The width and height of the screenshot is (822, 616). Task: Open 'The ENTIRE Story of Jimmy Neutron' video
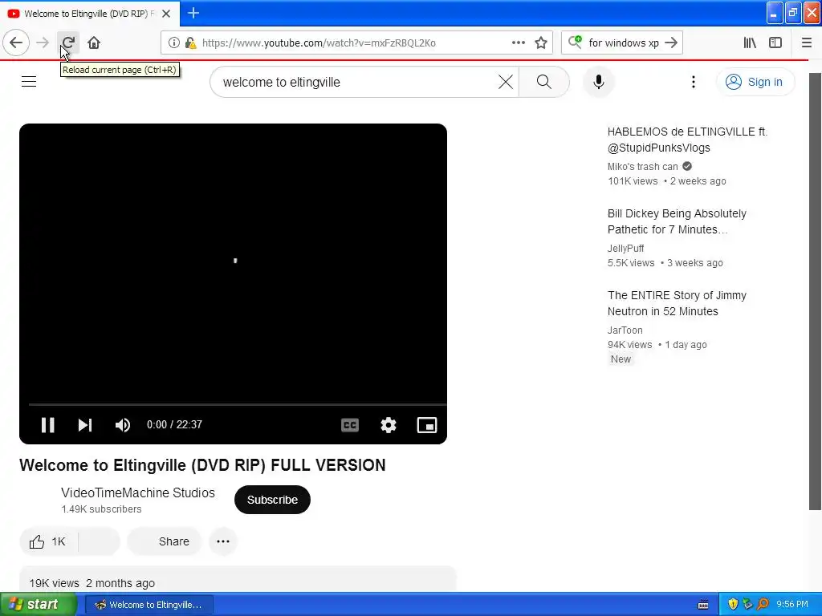pyautogui.click(x=676, y=303)
